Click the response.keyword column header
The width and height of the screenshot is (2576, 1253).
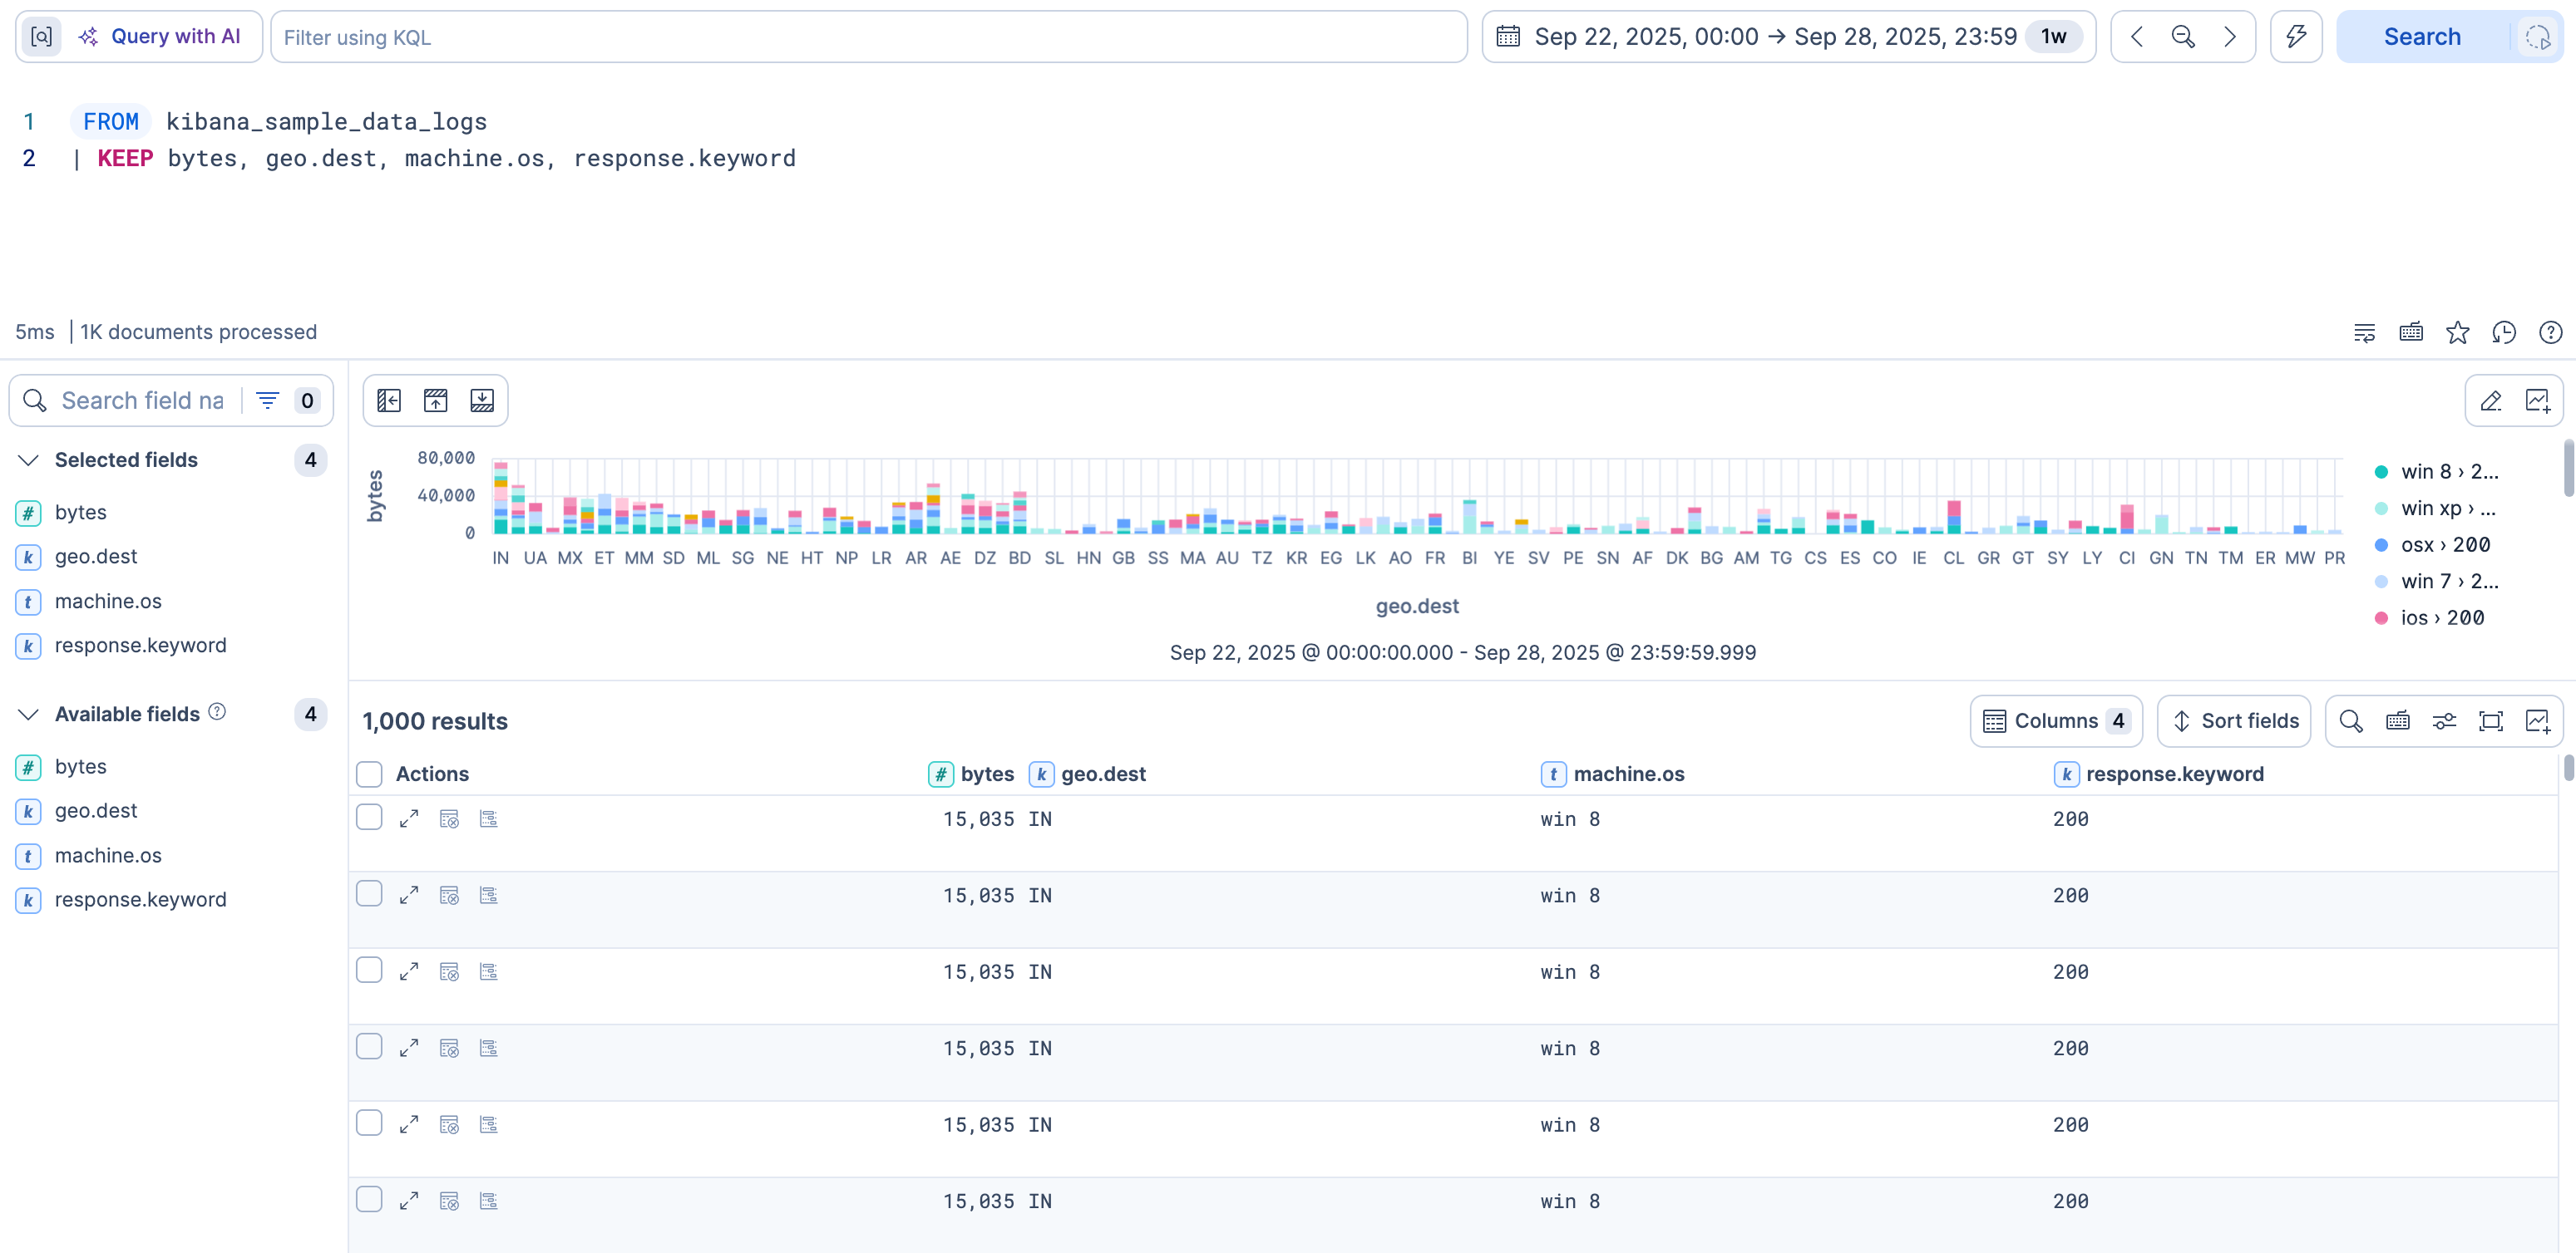click(2159, 774)
